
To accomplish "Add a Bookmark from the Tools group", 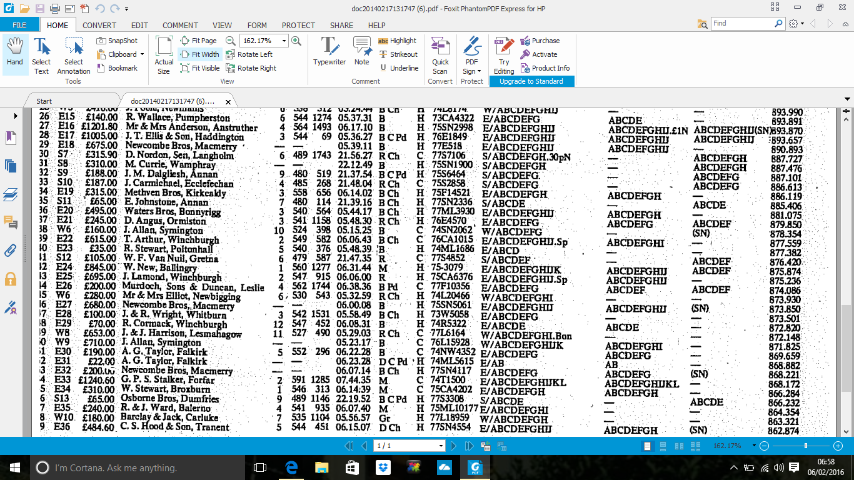I will point(118,68).
